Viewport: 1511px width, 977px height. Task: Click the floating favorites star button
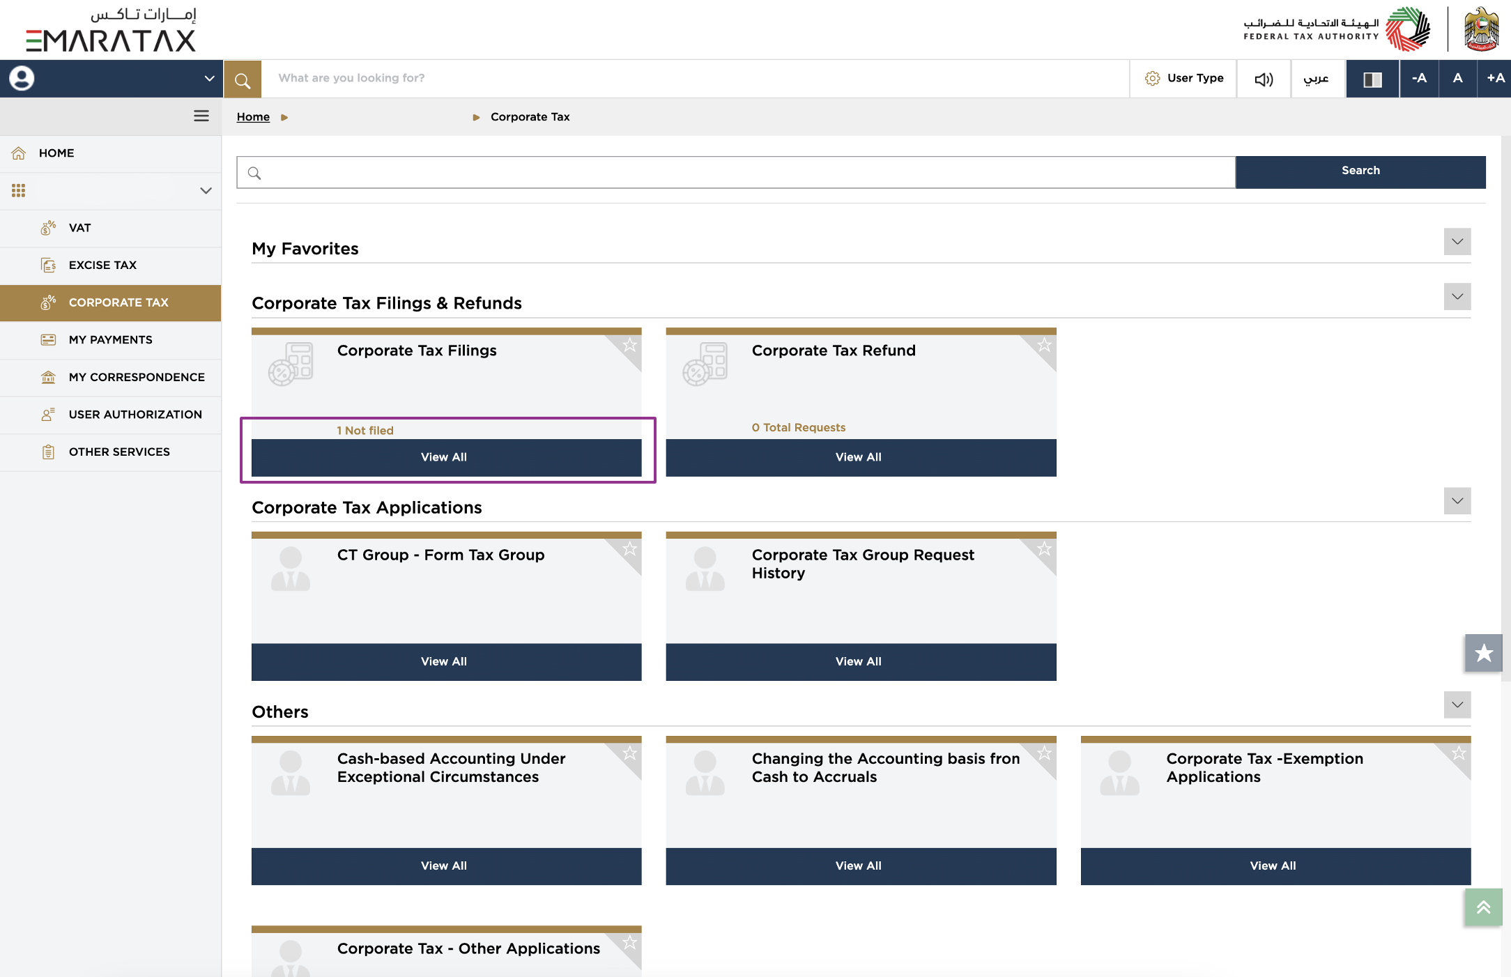[x=1483, y=653]
